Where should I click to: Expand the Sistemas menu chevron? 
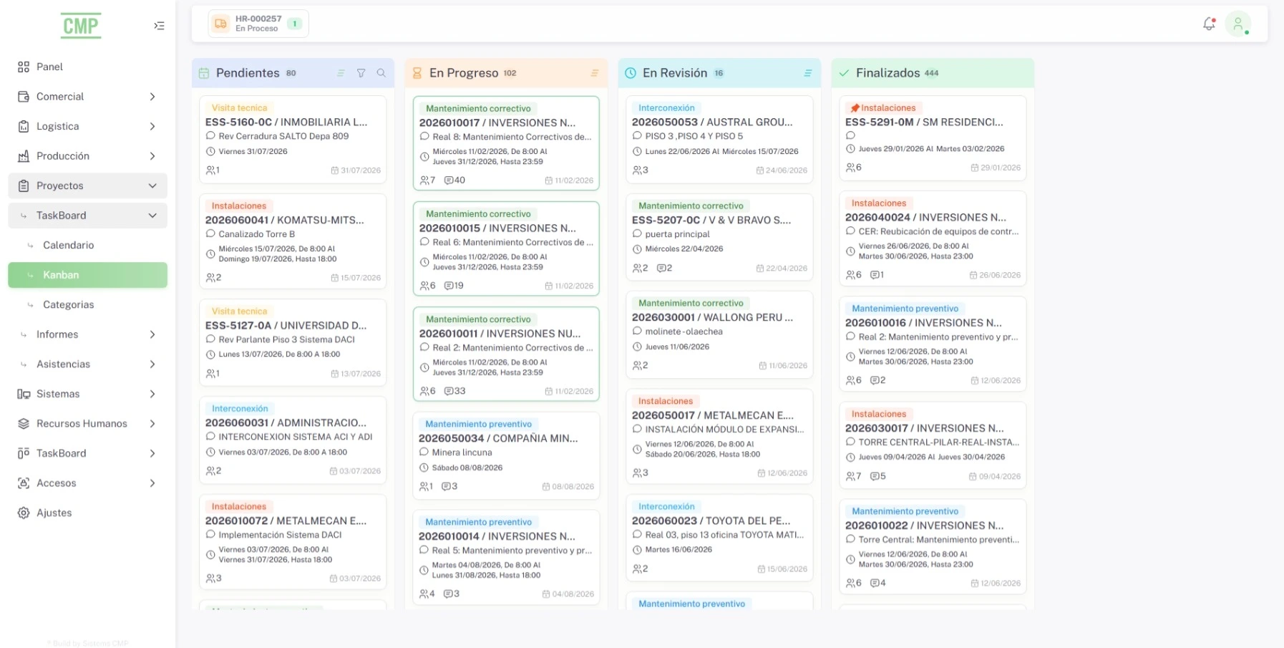coord(152,394)
